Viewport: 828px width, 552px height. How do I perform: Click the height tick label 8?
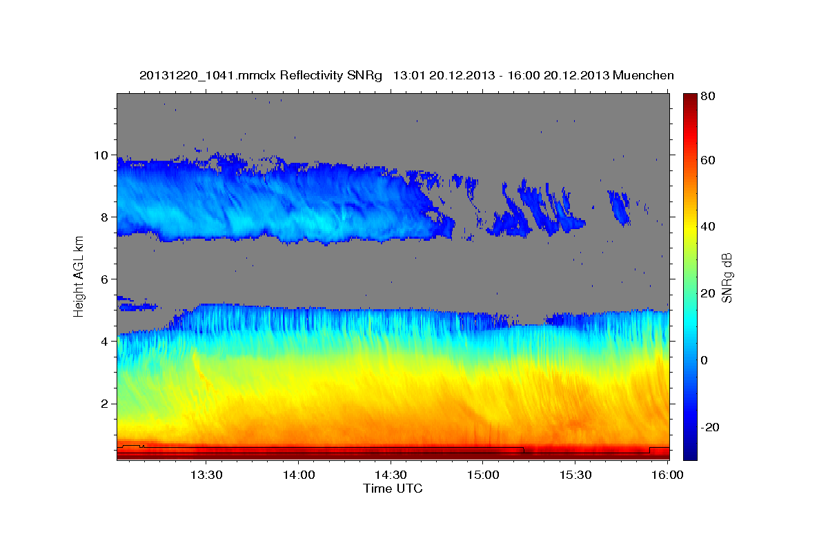point(106,217)
